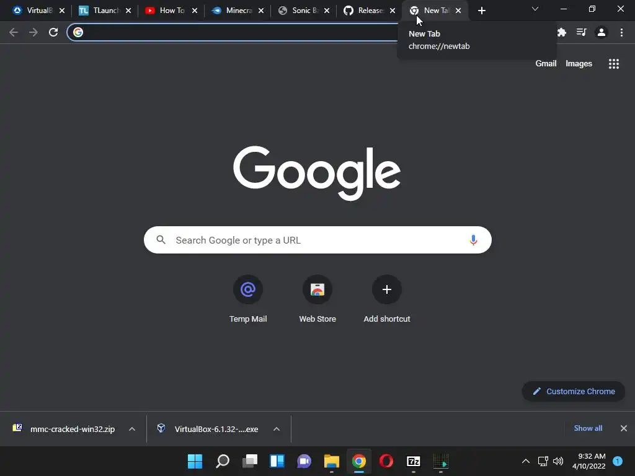Close the How To tab

[x=195, y=11]
